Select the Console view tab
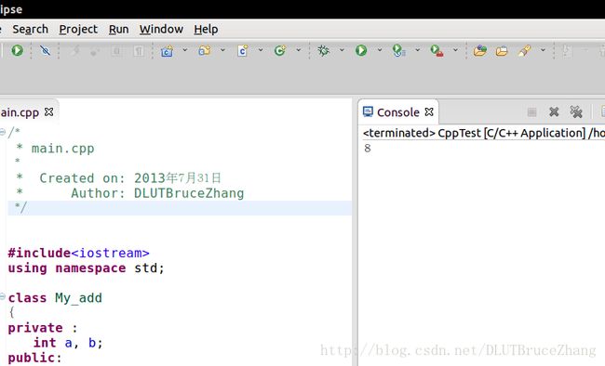 tap(398, 112)
